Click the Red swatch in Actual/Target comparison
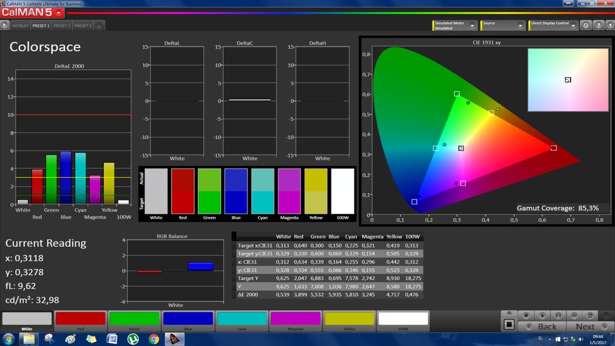Viewport: 615px width, 346px height. pyautogui.click(x=183, y=192)
